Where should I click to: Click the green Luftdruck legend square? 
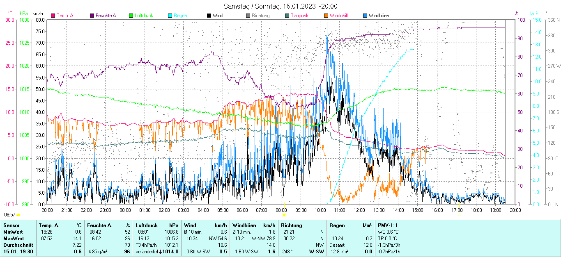[x=131, y=16]
